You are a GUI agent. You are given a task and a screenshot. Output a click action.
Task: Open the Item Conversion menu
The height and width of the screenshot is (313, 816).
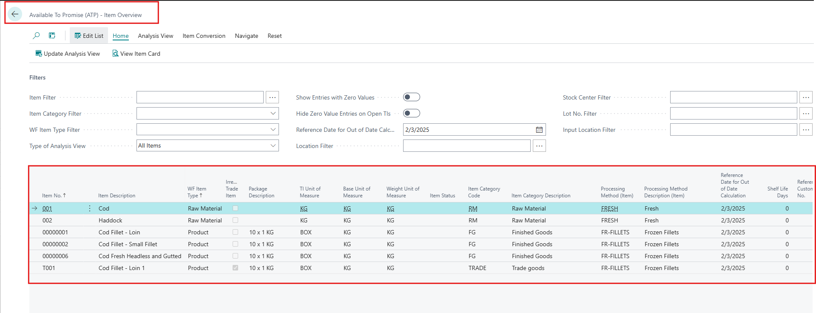pyautogui.click(x=204, y=36)
